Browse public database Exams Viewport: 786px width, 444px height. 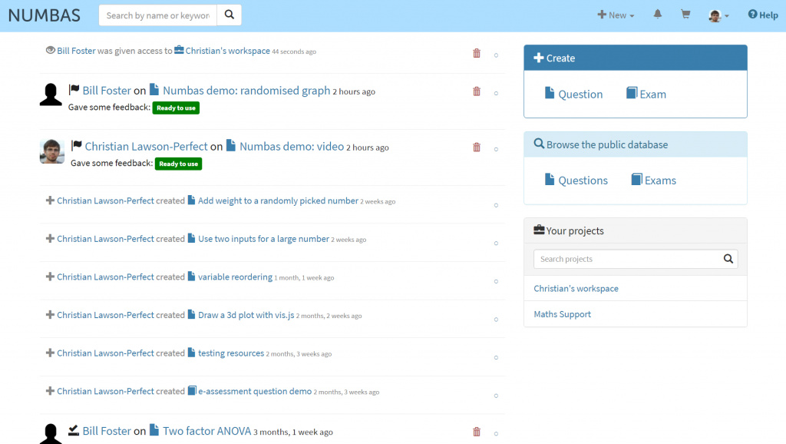[x=653, y=181]
